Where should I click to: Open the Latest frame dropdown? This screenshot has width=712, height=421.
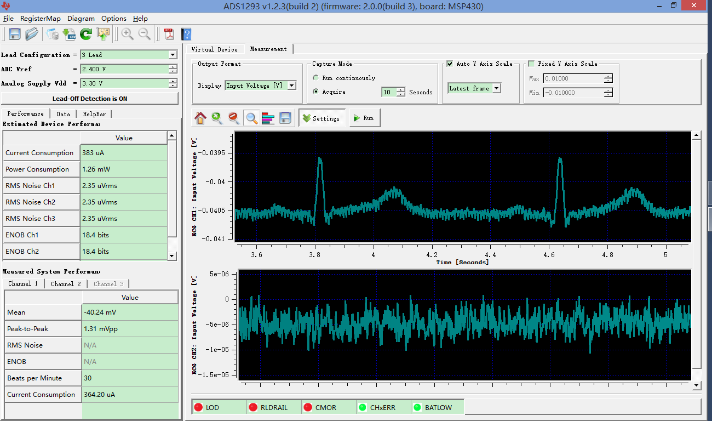[x=496, y=88]
